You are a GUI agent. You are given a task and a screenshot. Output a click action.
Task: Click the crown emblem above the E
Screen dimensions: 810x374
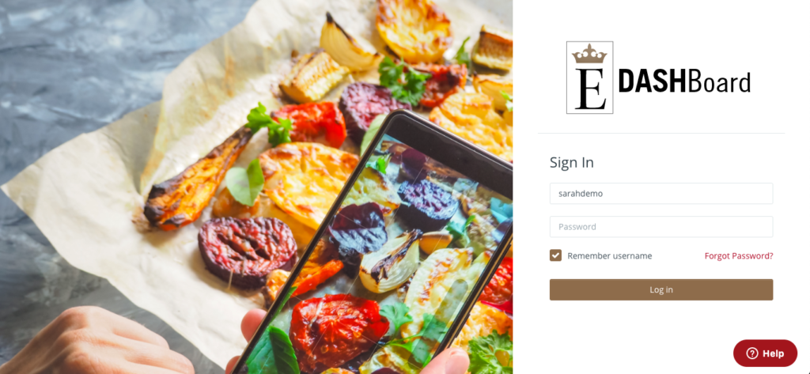click(x=589, y=55)
